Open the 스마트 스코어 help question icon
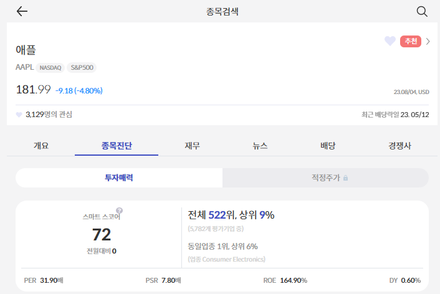 click(x=119, y=211)
